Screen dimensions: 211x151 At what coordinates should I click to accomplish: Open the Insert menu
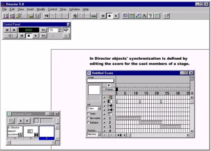point(30,9)
